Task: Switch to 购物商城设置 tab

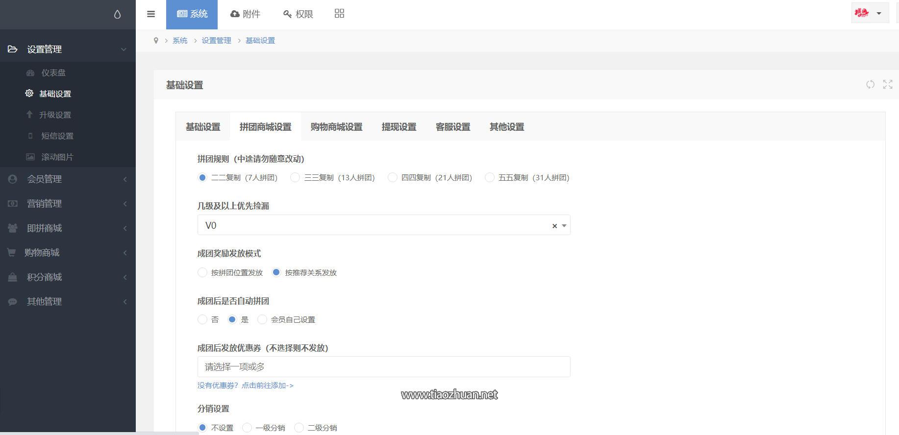Action: [x=336, y=127]
